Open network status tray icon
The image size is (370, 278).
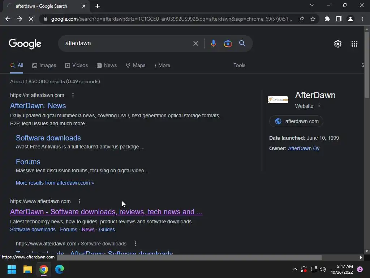pyautogui.click(x=314, y=269)
